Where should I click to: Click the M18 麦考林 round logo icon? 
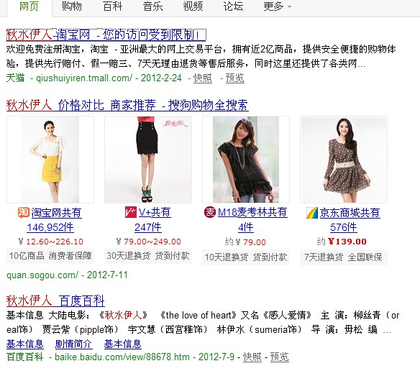[210, 212]
